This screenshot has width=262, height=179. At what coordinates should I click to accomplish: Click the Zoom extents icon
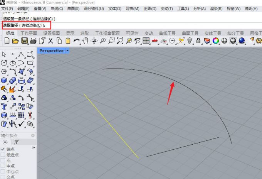[120, 41]
